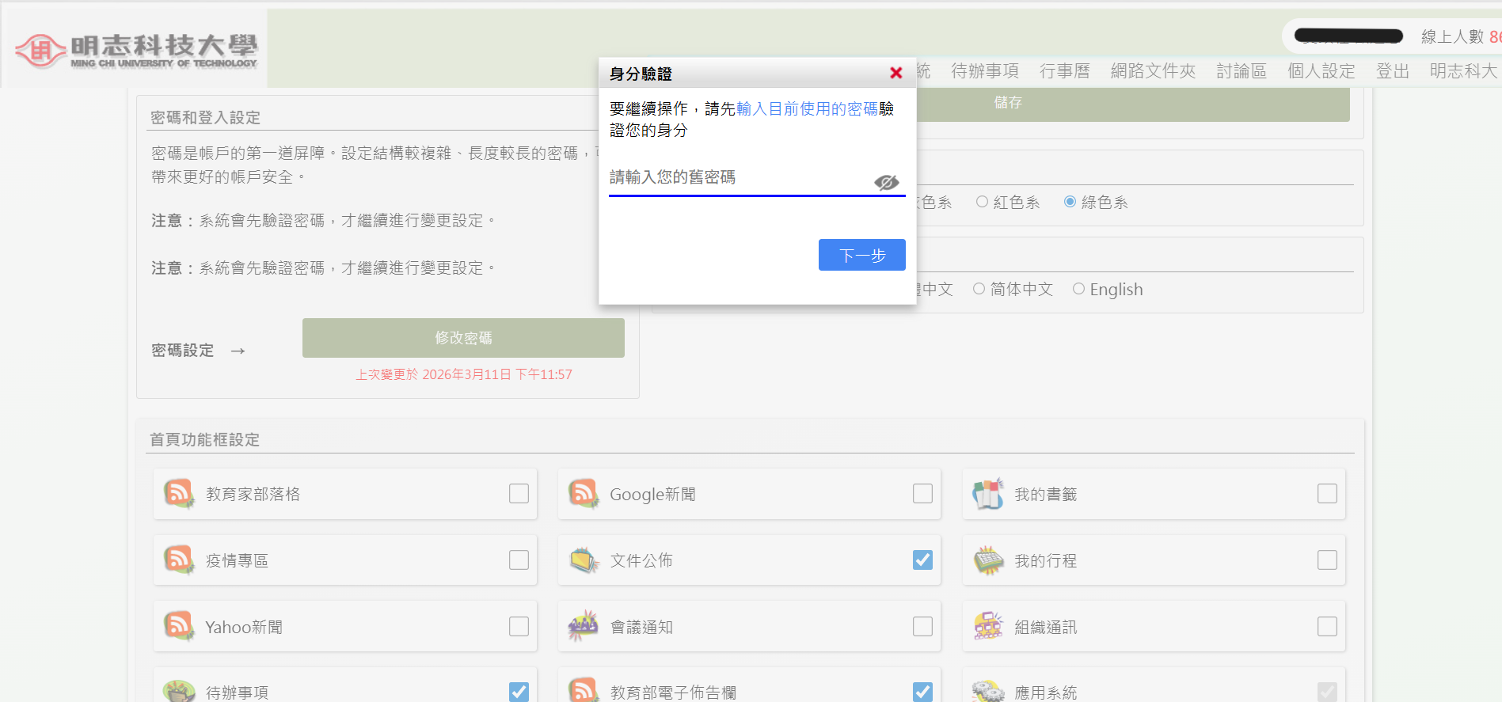Check the 我的行程 checkbox
Viewport: 1502px width, 702px height.
(1327, 560)
